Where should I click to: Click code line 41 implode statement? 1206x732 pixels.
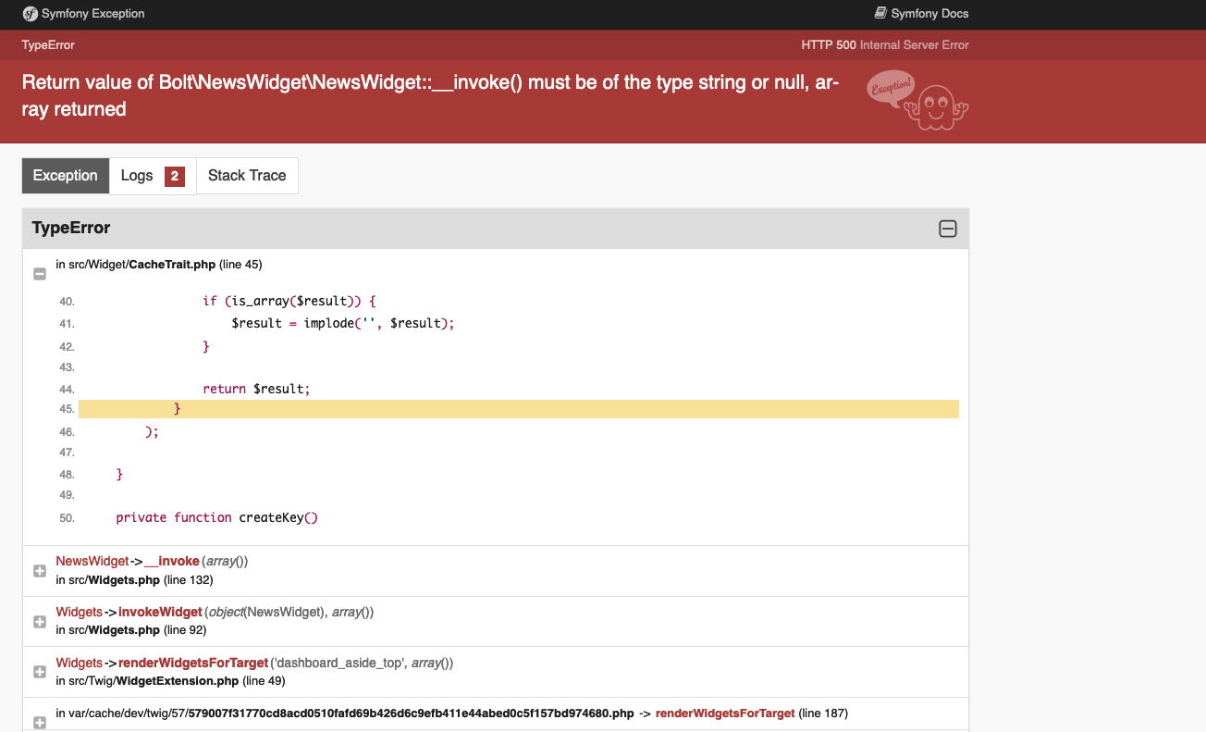(x=343, y=323)
